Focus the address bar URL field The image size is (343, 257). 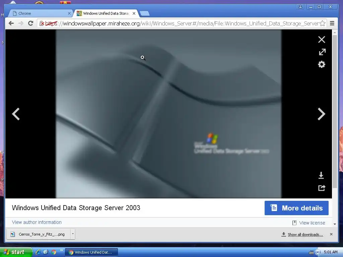[182, 23]
